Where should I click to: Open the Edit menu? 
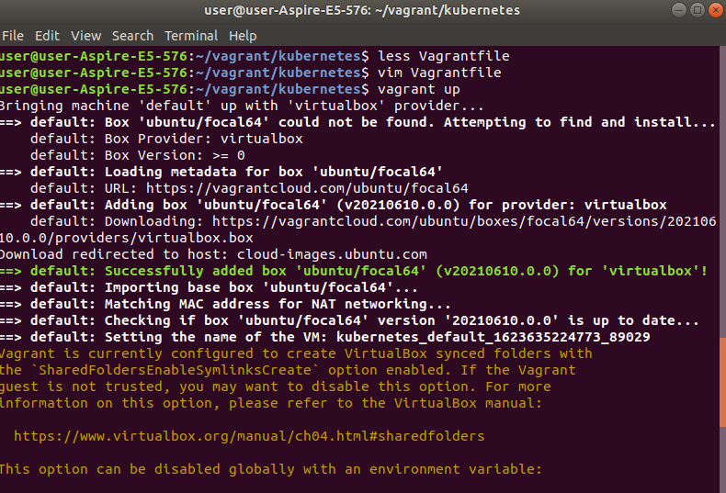pos(47,36)
